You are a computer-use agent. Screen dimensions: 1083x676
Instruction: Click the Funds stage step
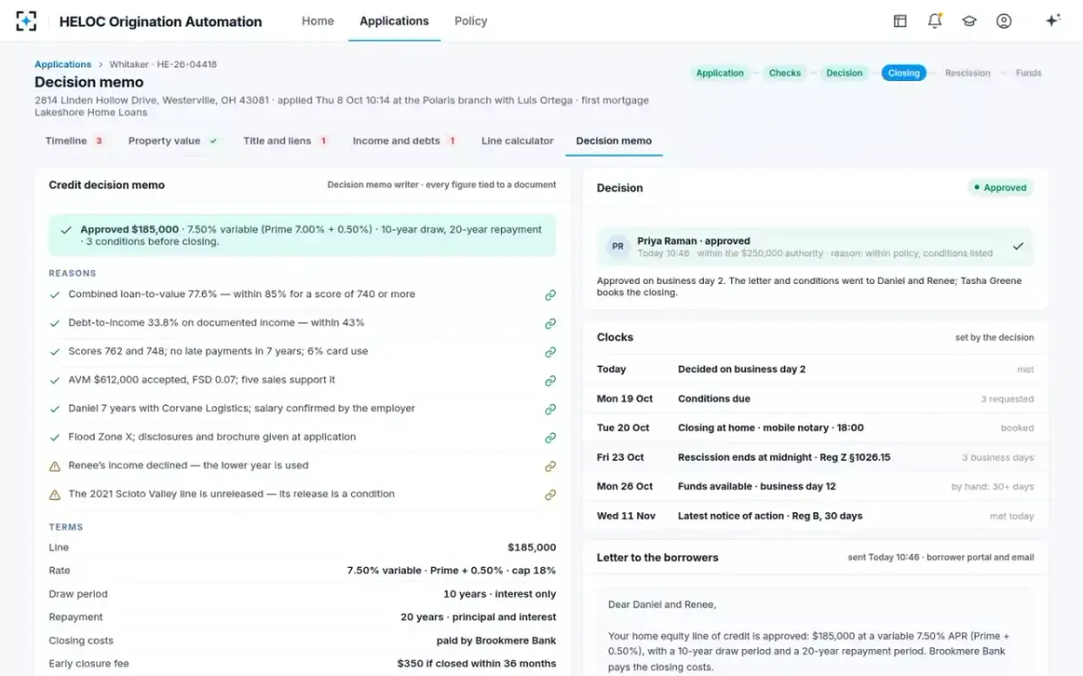1028,73
